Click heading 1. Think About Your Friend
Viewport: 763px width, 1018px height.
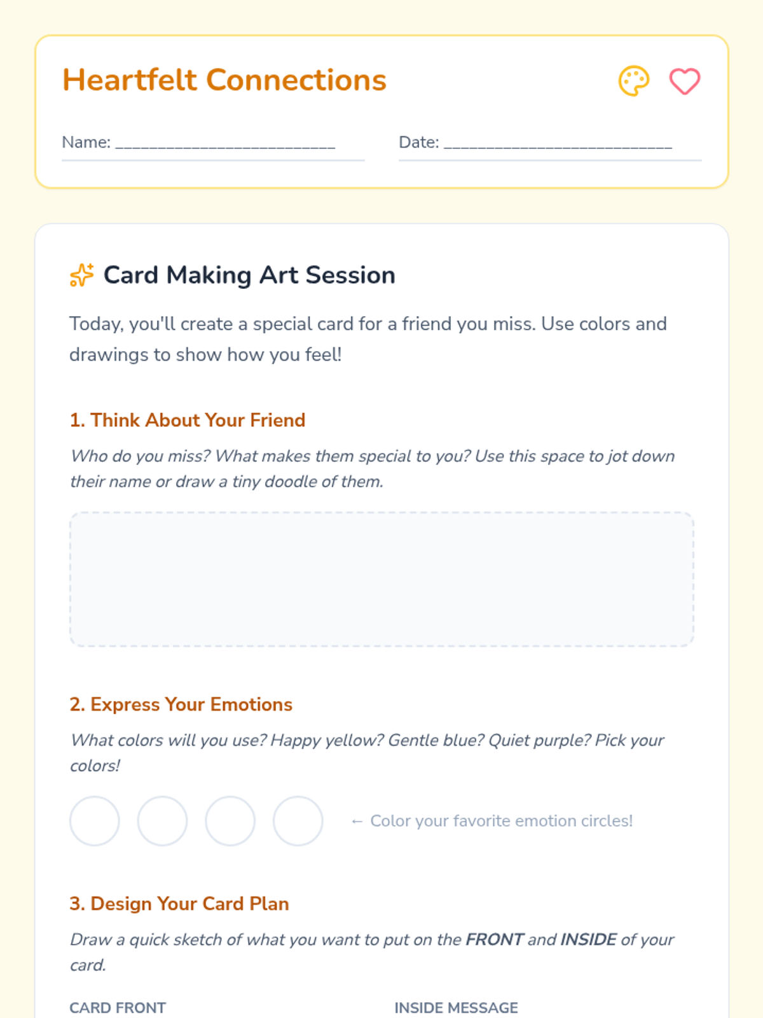pos(188,420)
